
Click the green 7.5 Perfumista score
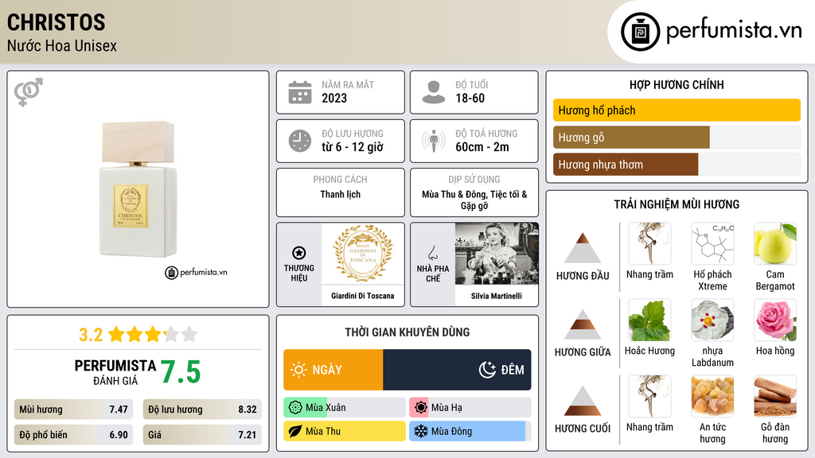[181, 372]
